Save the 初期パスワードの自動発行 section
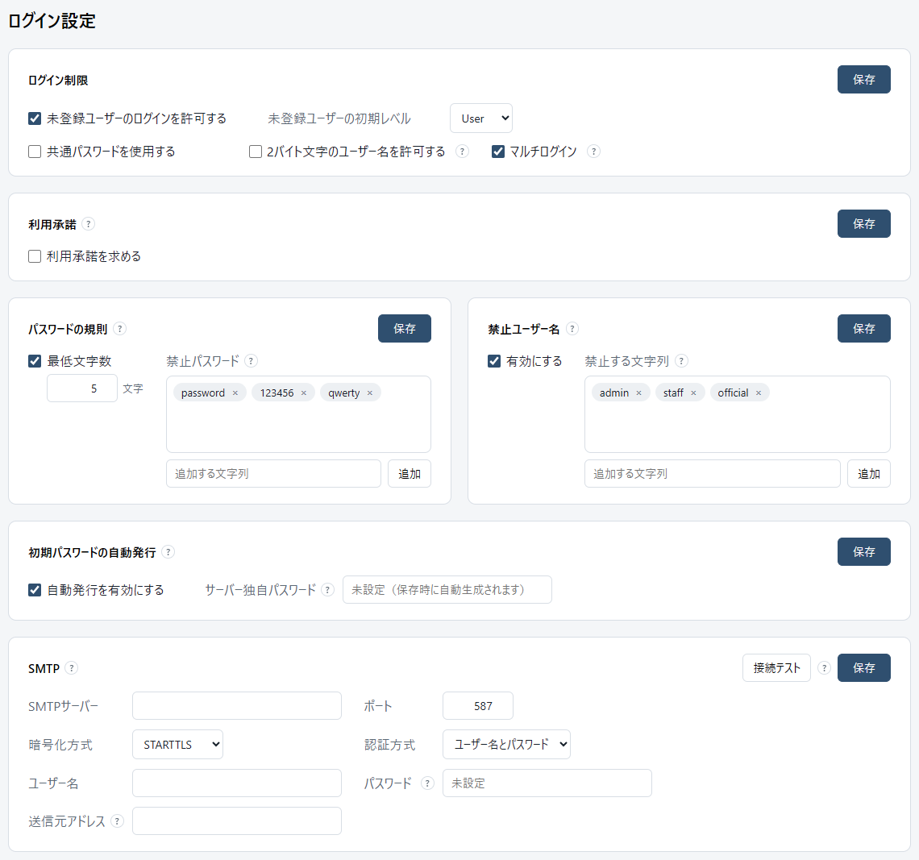The image size is (919, 860). 864,552
